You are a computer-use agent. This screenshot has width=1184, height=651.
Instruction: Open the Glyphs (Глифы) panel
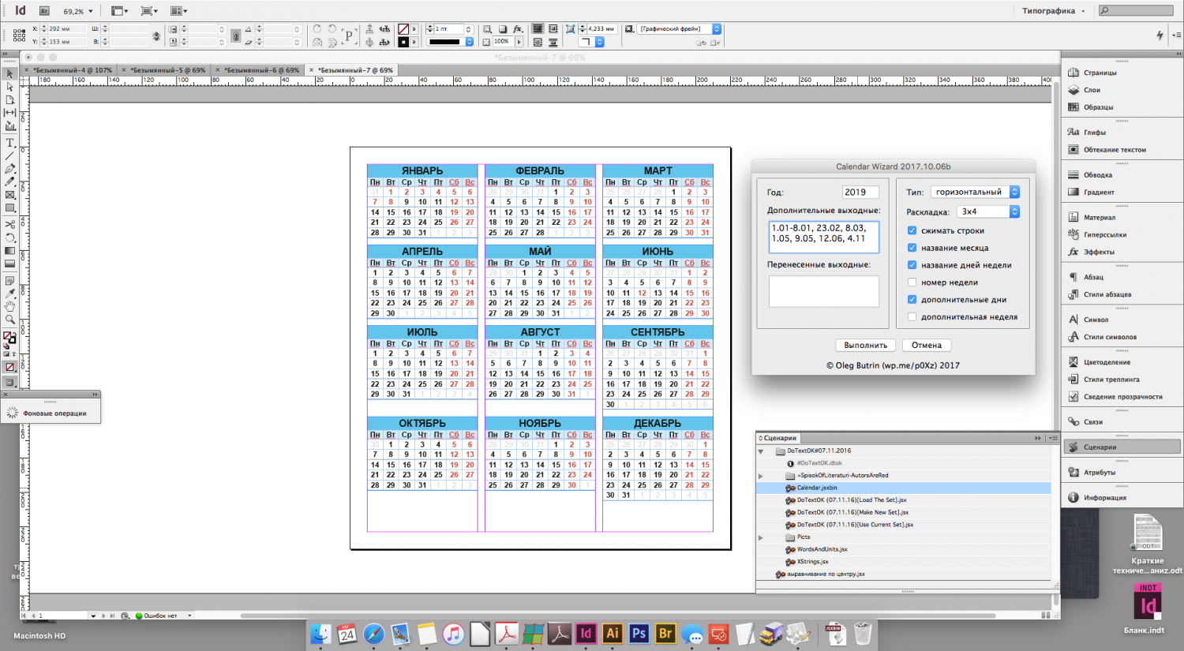[x=1095, y=133]
